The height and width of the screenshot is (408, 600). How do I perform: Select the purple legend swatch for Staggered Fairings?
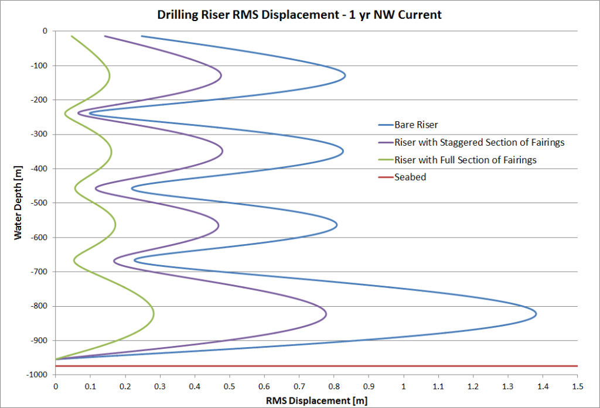[x=385, y=142]
